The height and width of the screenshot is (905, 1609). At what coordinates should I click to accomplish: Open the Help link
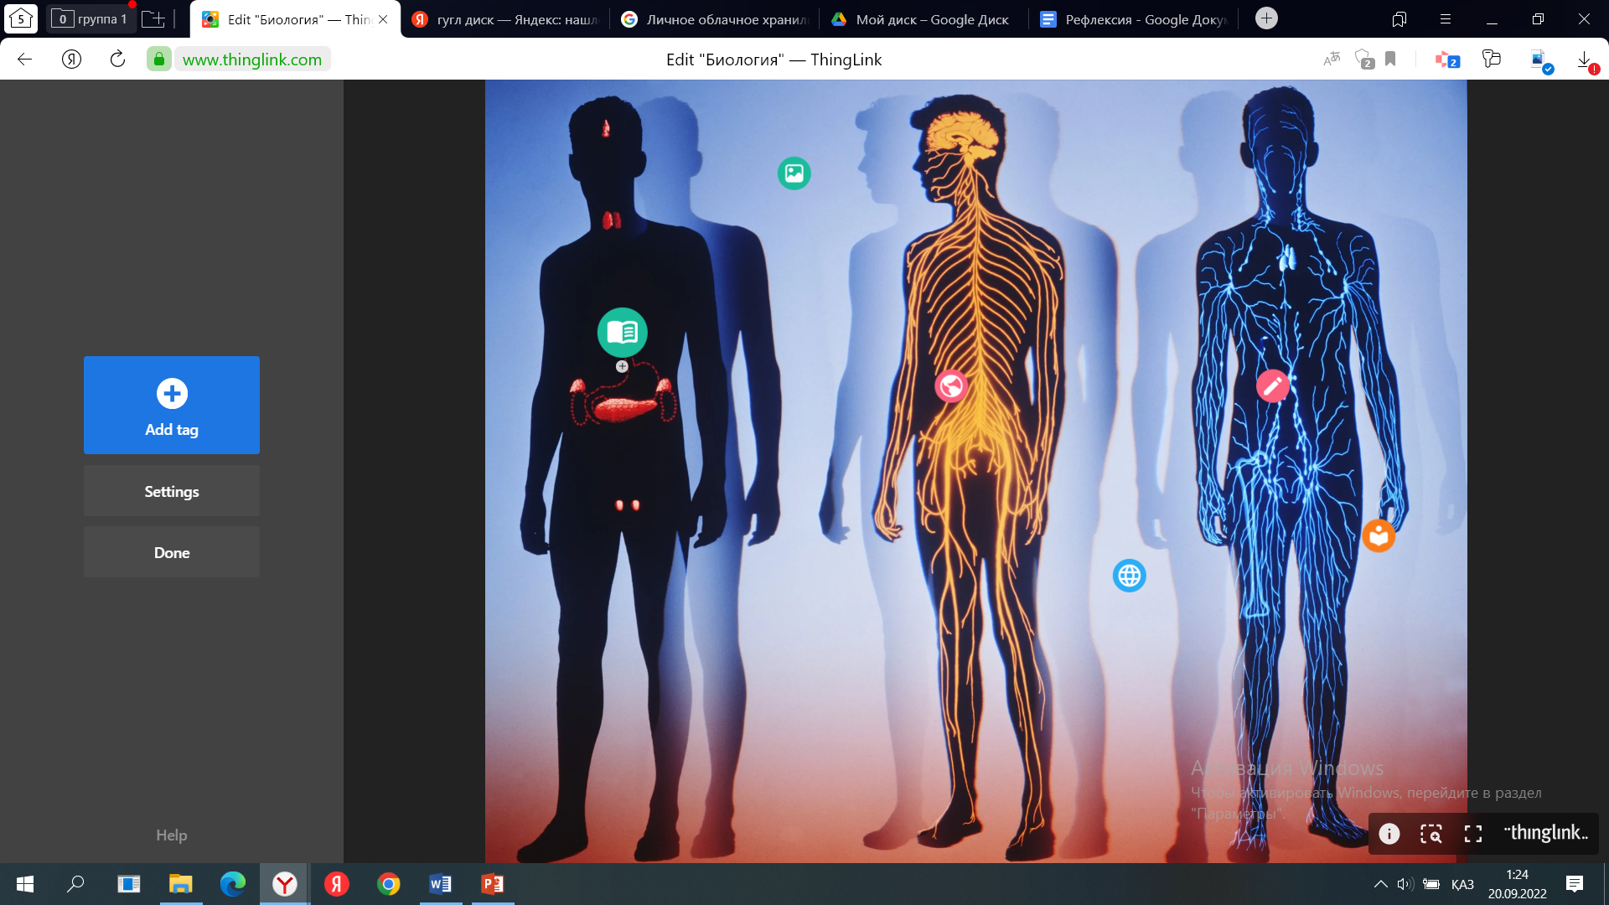click(171, 835)
